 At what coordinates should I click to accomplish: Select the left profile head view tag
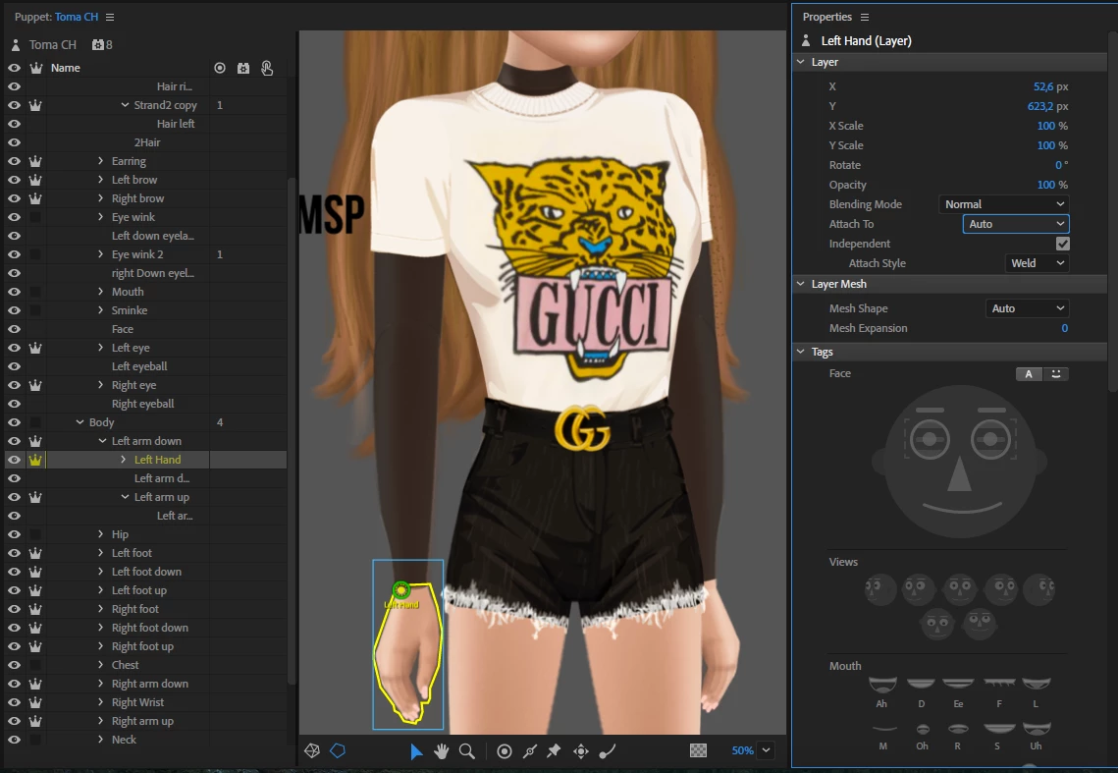point(879,589)
